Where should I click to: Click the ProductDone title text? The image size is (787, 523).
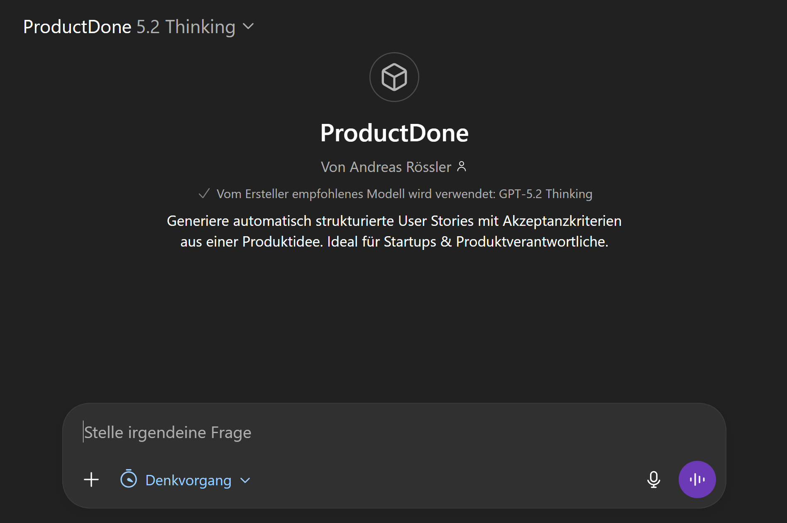394,133
